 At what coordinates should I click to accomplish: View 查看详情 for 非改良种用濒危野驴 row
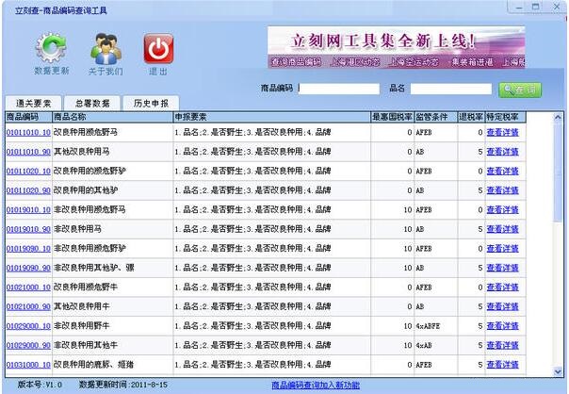point(503,249)
